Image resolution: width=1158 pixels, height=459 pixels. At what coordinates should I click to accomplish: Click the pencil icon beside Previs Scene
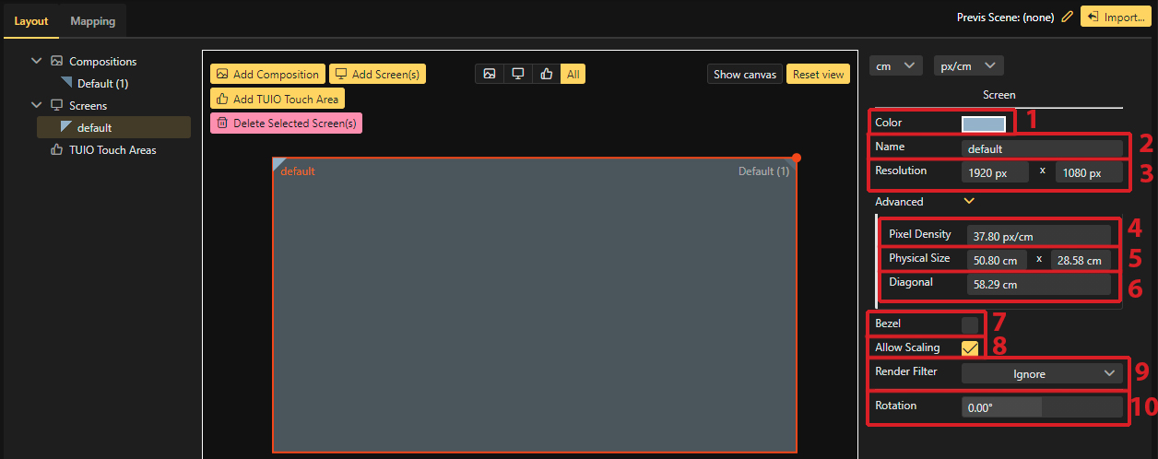point(1068,17)
